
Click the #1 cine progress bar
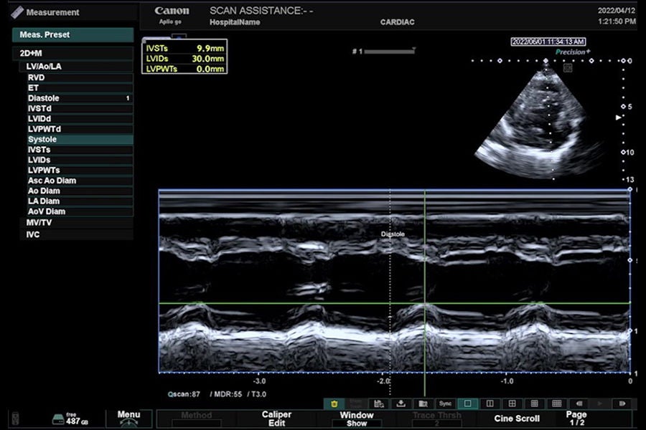[389, 52]
